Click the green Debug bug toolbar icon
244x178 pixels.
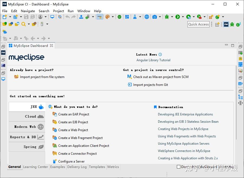coord(167,17)
